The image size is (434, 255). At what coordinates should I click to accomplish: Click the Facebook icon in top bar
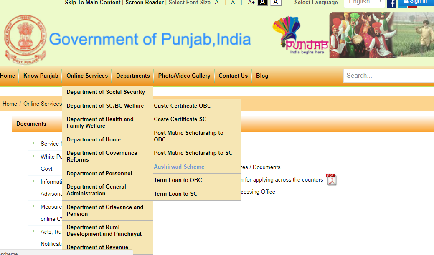[391, 3]
